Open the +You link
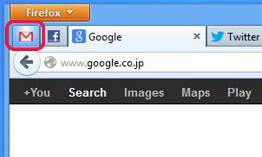 (37, 93)
